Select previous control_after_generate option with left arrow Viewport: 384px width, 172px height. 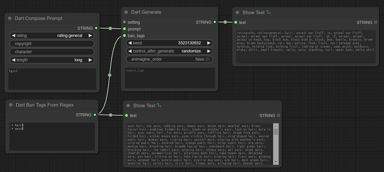point(130,51)
